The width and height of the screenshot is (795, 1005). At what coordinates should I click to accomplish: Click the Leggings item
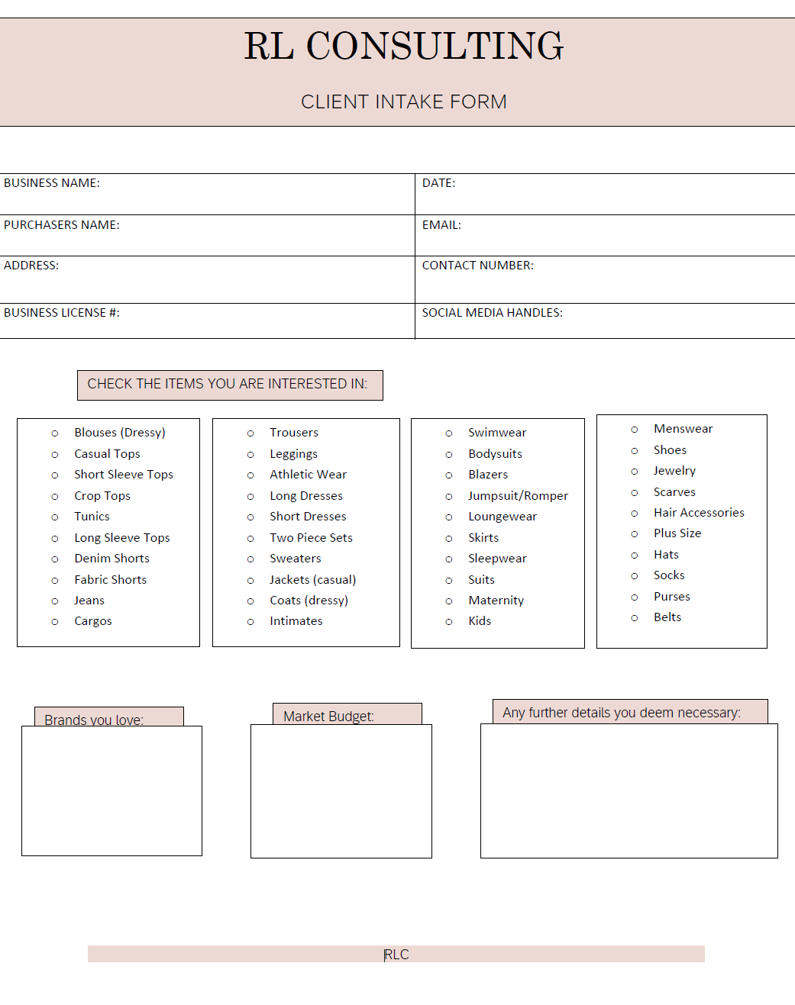pyautogui.click(x=293, y=454)
